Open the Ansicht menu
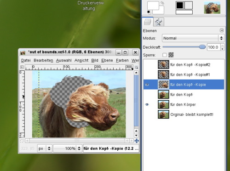 (x=81, y=60)
